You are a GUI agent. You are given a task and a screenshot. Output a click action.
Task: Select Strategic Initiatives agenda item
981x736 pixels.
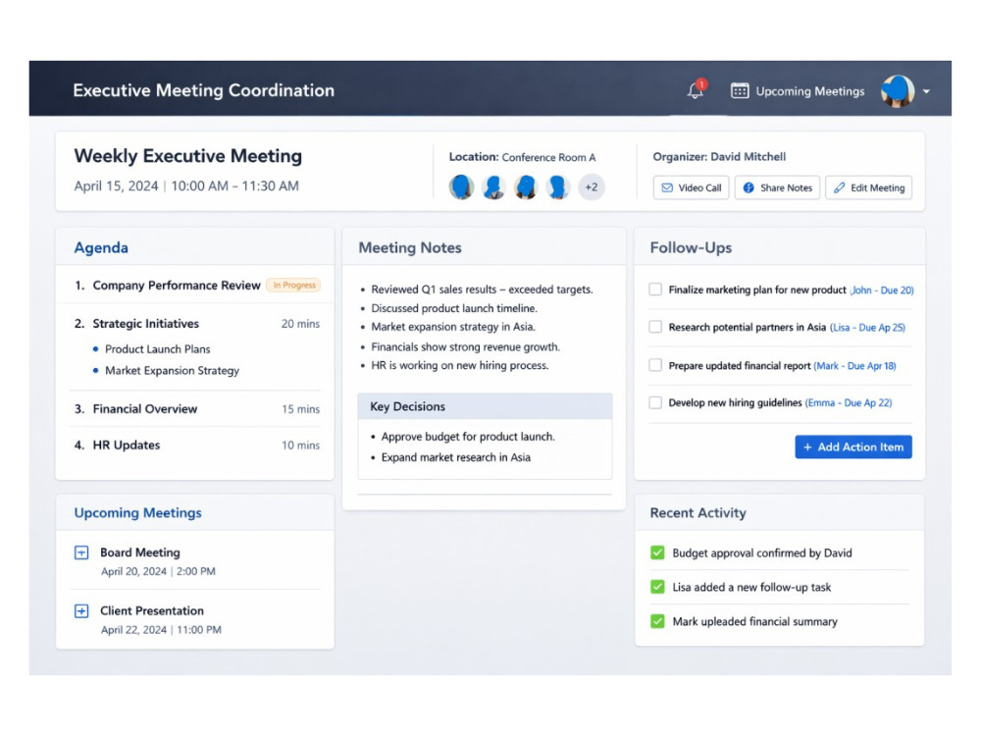point(146,324)
